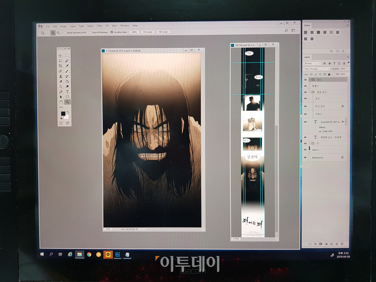Viewport: 376px width, 282px height.
Task: Open the Filter menu
Action: 99,26
